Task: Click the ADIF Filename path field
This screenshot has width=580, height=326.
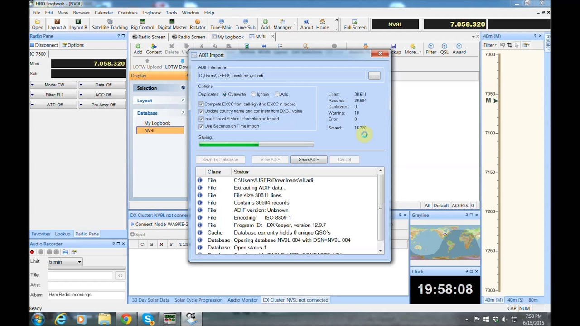Action: point(282,76)
